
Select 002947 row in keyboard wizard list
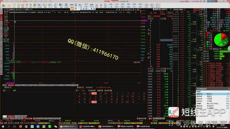213,96
